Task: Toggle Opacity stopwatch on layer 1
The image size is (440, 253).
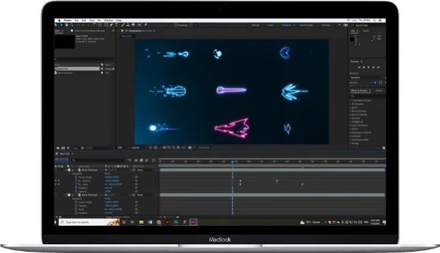Action: (76, 192)
